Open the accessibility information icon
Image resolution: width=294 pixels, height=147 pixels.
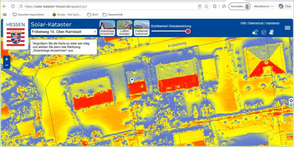pyautogui.click(x=255, y=32)
